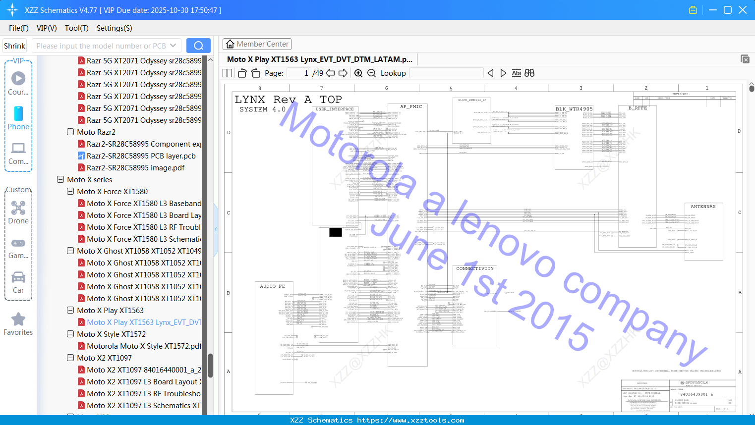
Task: Click the XZZ Schematics app logo
Action: [x=12, y=10]
